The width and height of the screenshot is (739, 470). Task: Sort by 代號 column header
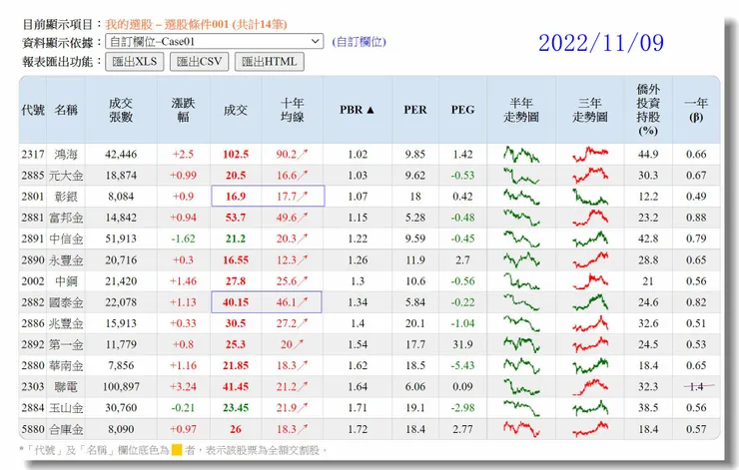[33, 110]
